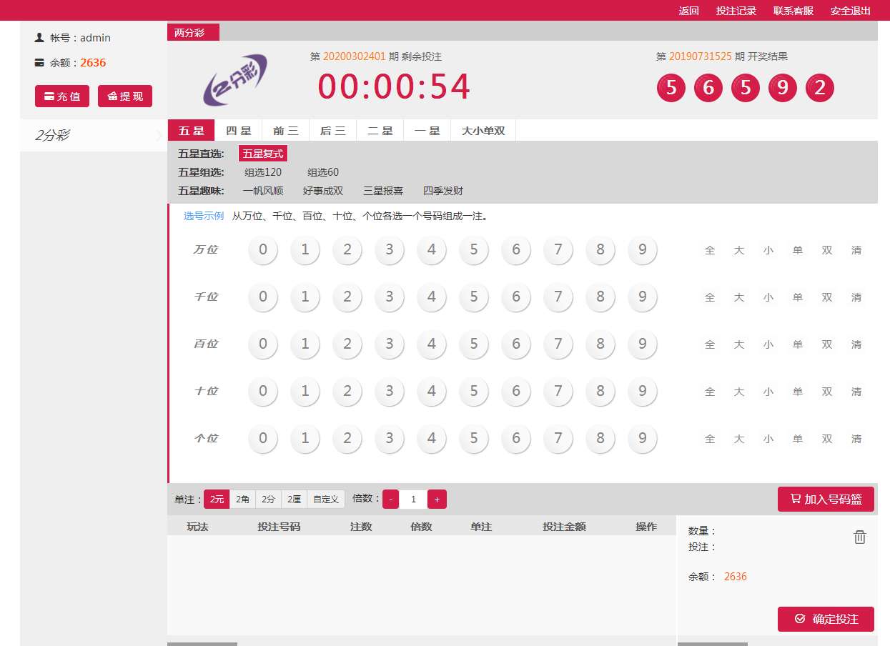This screenshot has height=646, width=890.
Task: Set bet unit to 2元
Action: pos(217,499)
